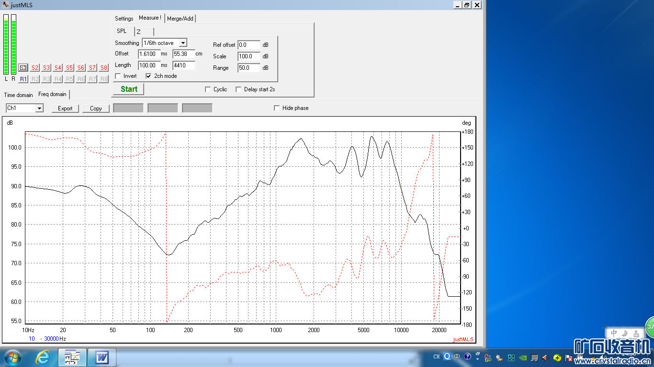Viewport: 654px width, 367px height.
Task: Click the Ref offset input field
Action: coord(248,45)
